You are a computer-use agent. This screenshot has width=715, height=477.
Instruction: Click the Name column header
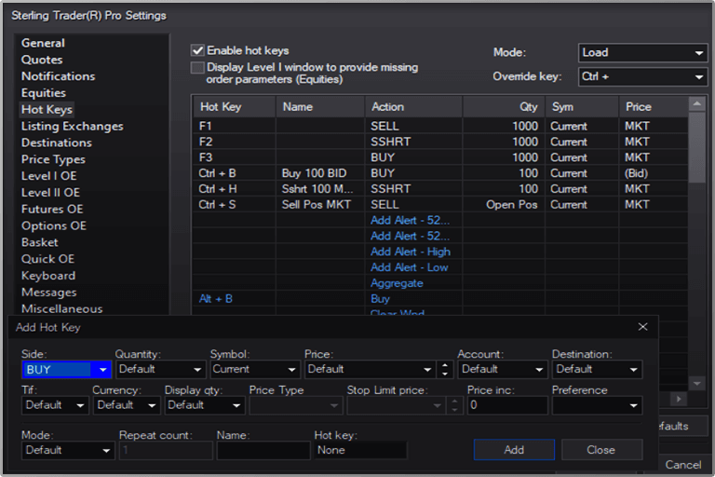pyautogui.click(x=320, y=107)
